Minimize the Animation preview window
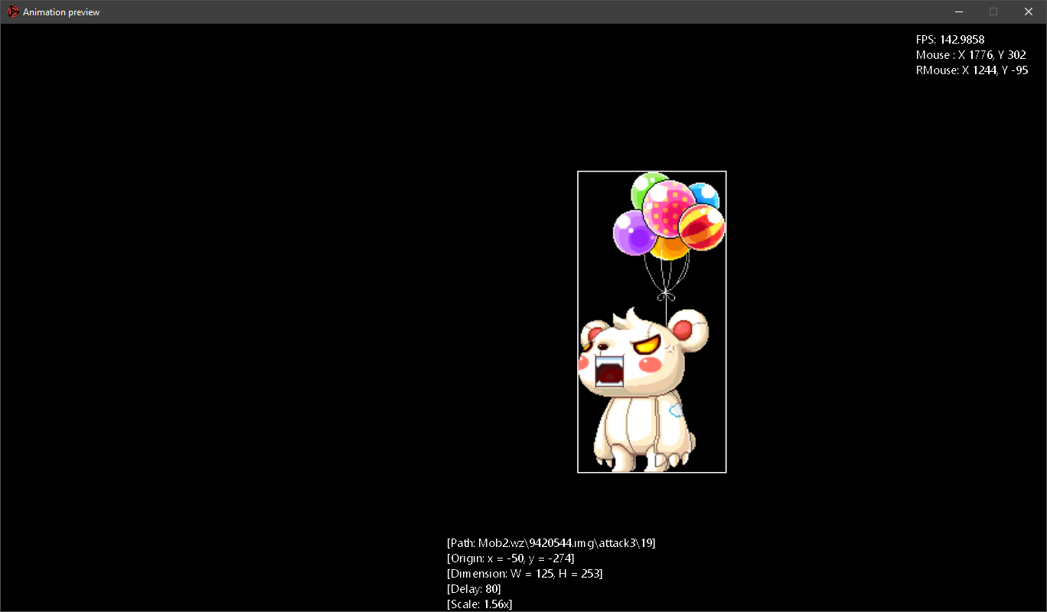Screen dimensions: 1047x612 (959, 11)
